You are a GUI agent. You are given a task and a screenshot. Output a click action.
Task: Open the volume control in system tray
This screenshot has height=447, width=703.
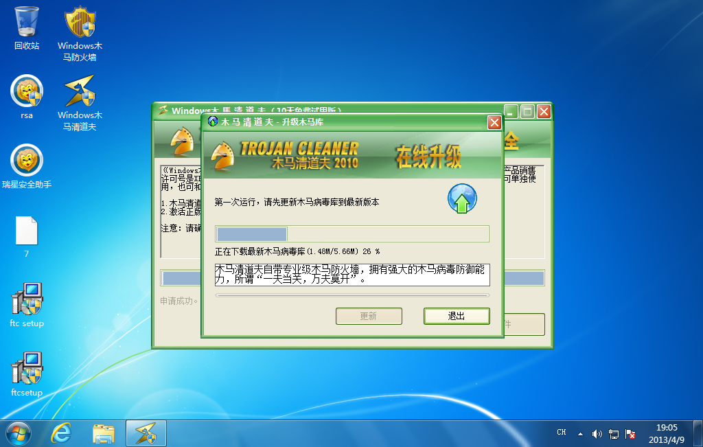[597, 433]
